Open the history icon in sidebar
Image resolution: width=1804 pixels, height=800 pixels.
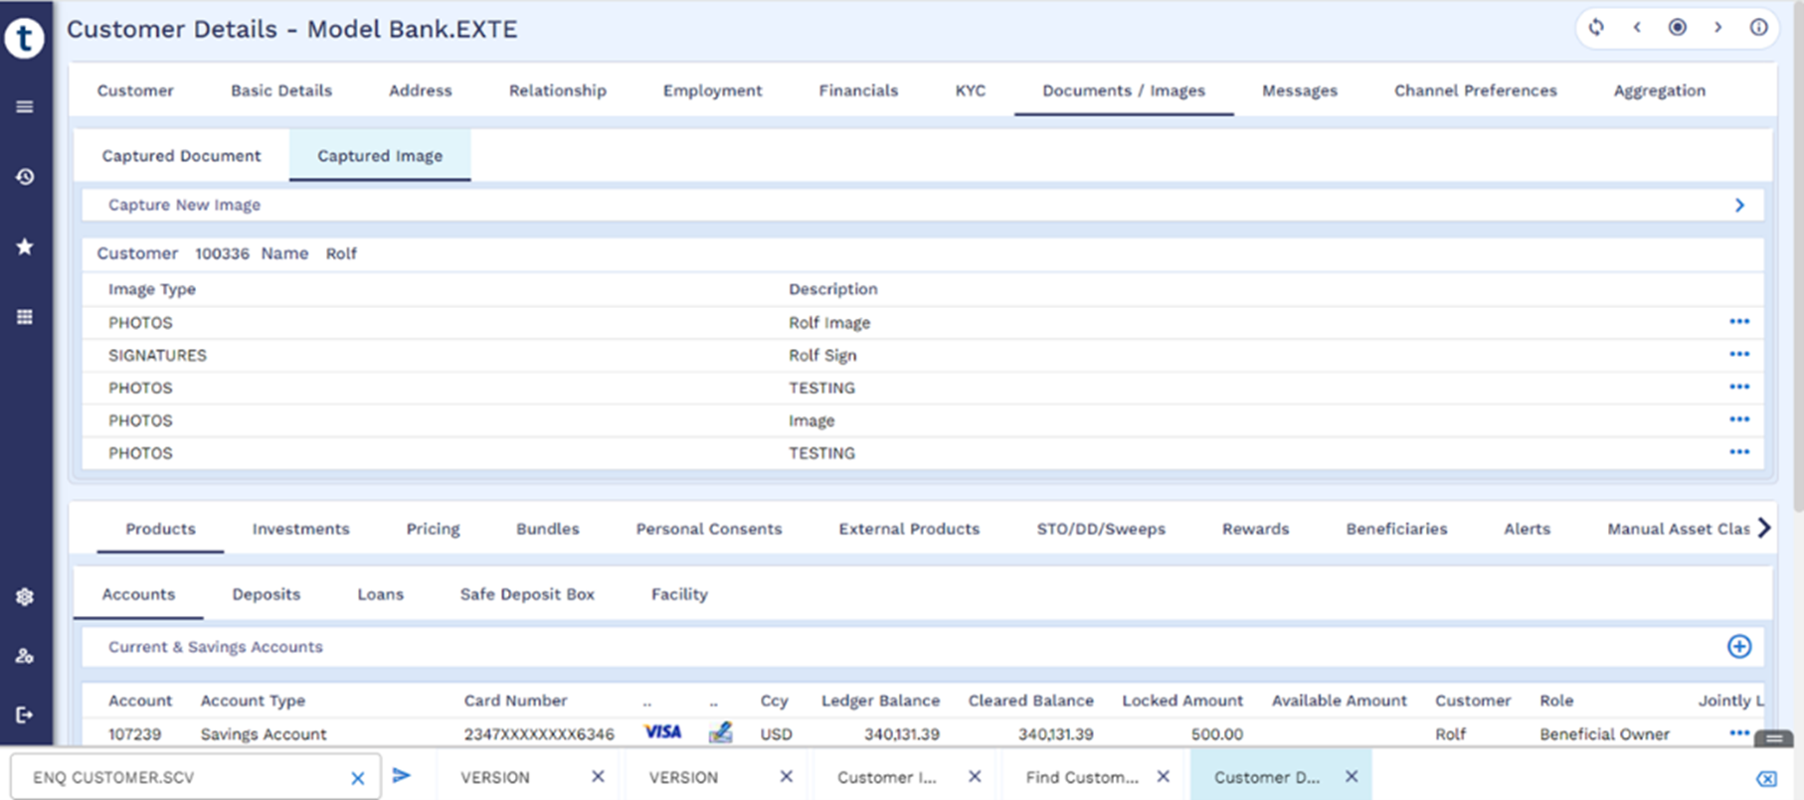coord(25,177)
